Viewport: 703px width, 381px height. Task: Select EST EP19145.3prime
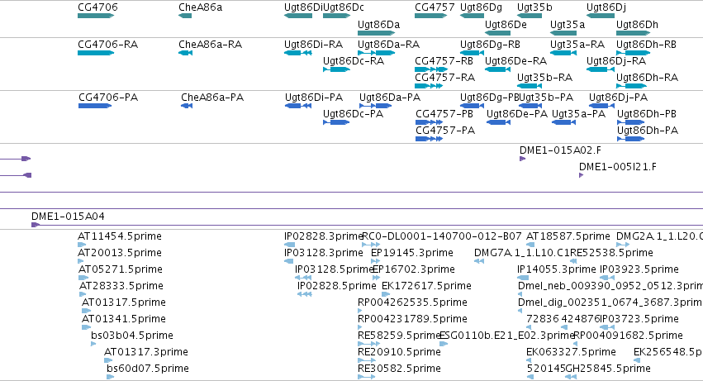[375, 261]
